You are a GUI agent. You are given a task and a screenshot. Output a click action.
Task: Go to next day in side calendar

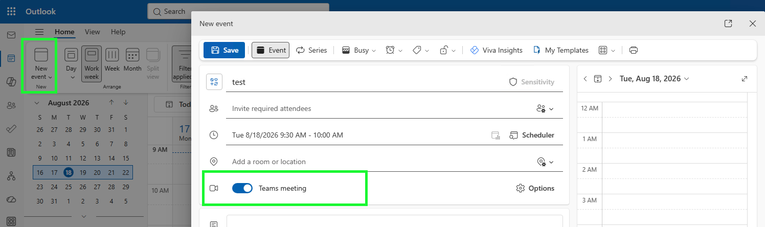[610, 79]
